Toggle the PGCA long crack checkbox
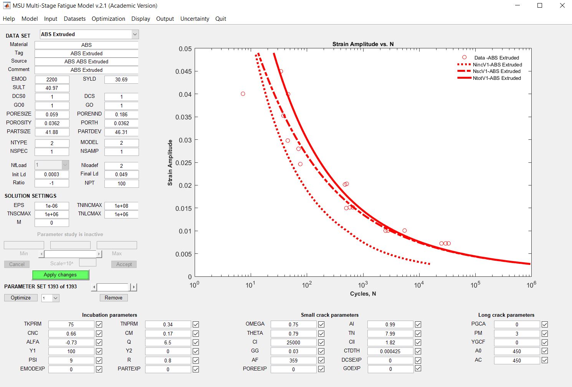572x387 pixels. click(545, 324)
